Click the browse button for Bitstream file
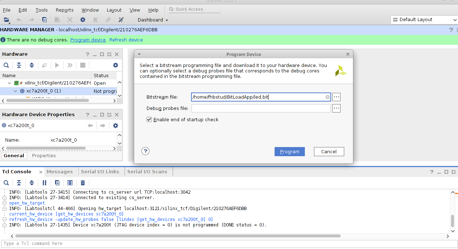Image resolution: width=458 pixels, height=249 pixels. [336, 97]
